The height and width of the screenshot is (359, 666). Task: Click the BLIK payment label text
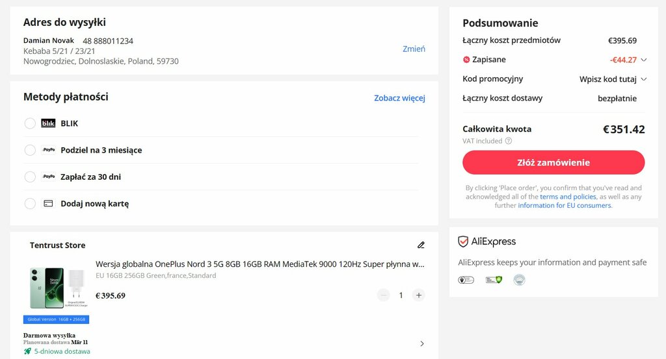(69, 123)
